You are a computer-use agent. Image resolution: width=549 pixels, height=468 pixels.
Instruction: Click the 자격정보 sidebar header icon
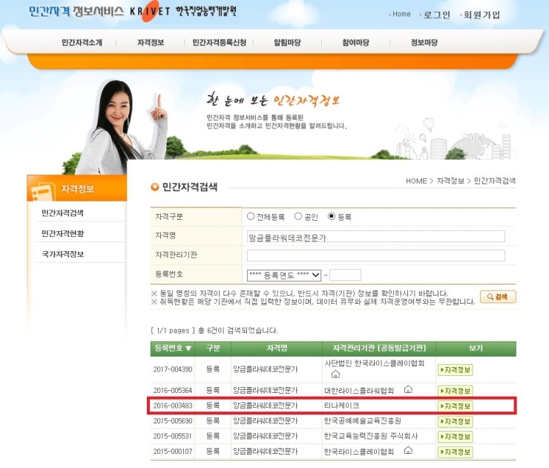[x=43, y=191]
